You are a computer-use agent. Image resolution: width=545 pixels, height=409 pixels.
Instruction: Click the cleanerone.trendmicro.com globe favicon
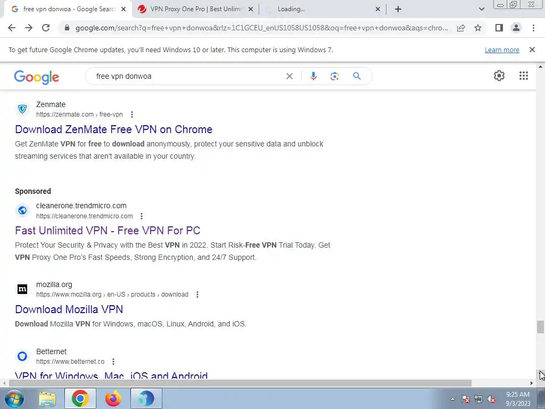point(22,210)
